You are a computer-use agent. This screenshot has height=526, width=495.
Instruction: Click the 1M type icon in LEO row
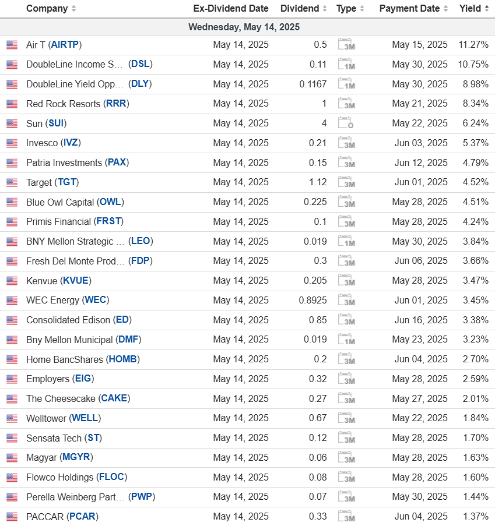[x=346, y=241]
